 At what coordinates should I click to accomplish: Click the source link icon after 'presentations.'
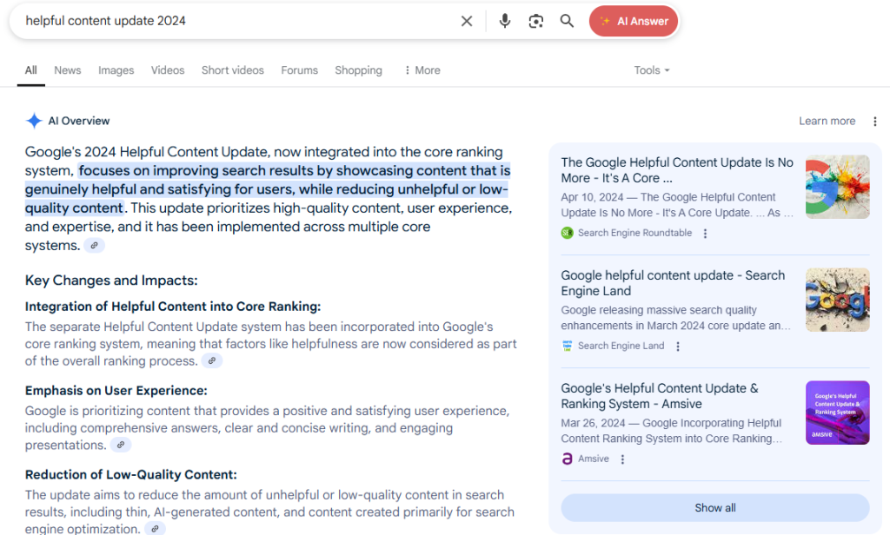point(120,445)
